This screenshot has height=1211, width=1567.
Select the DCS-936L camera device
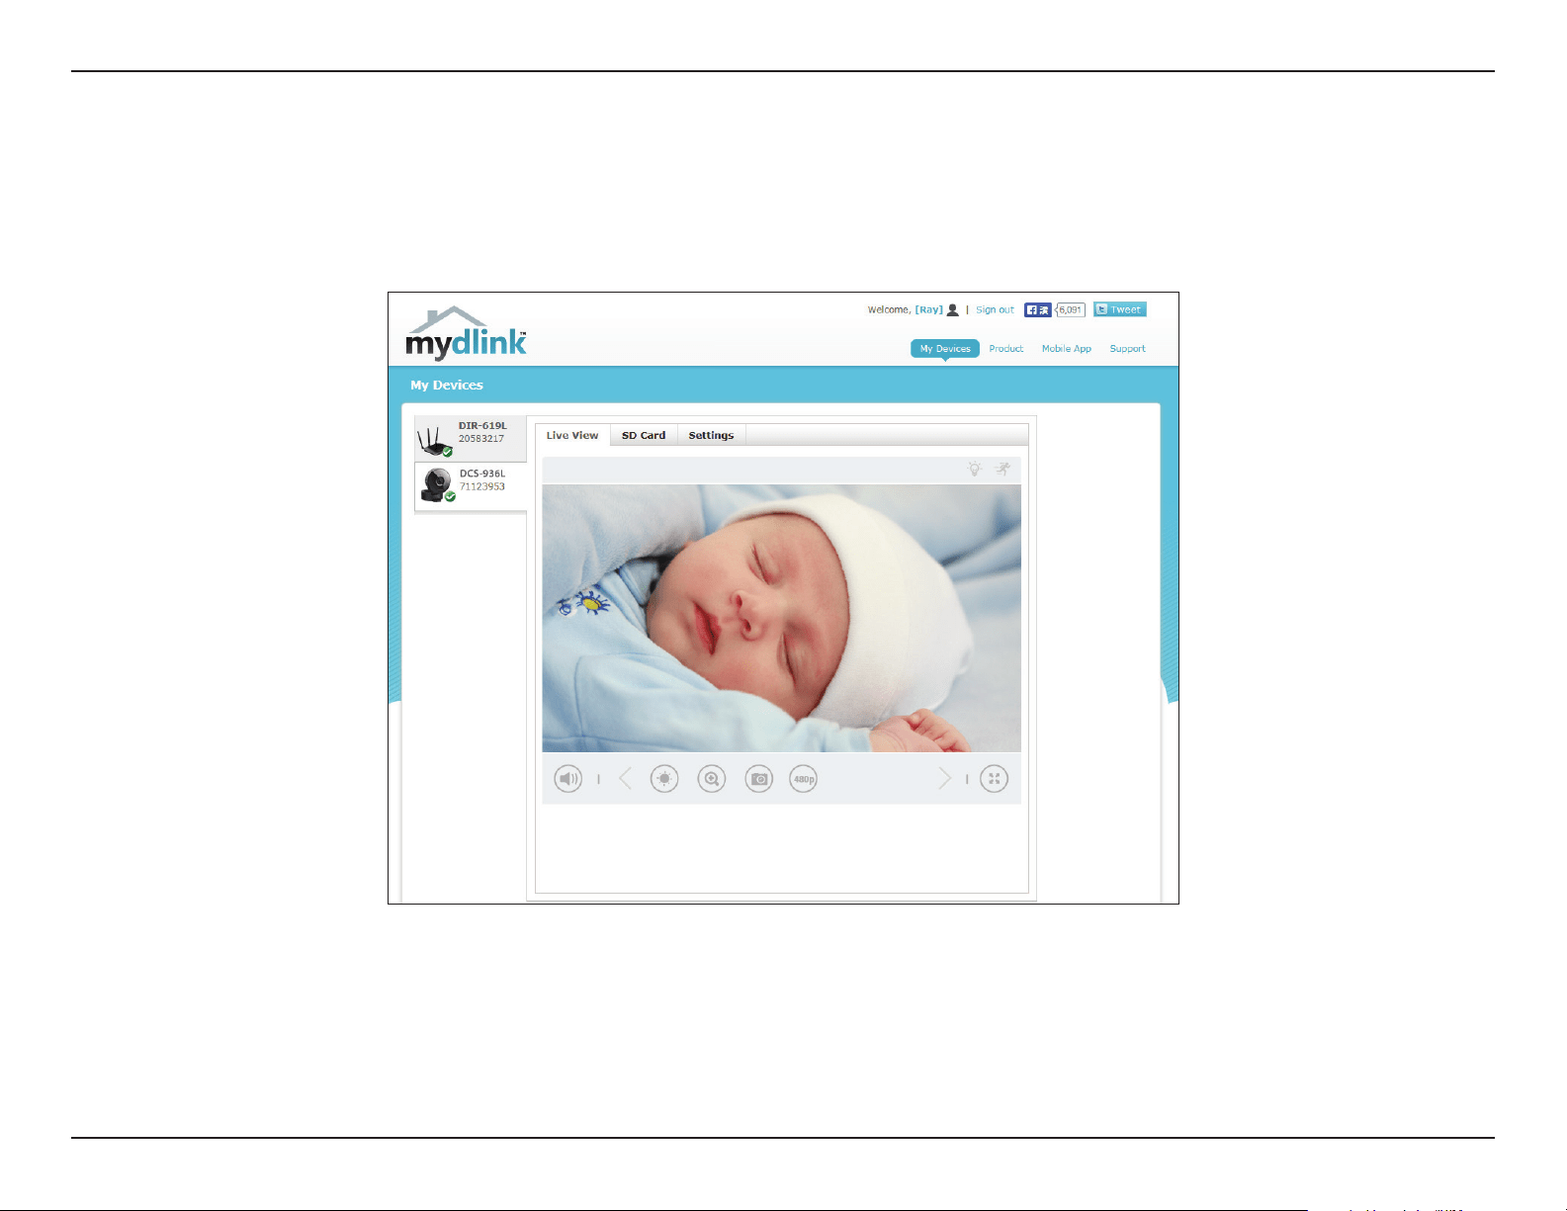pos(471,485)
